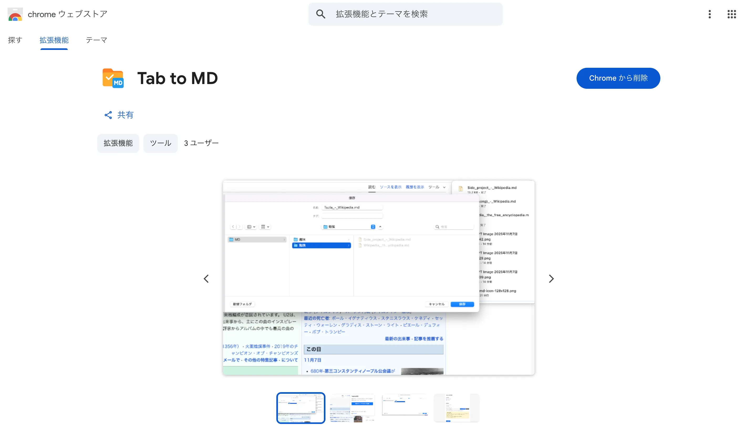Select the 拡張機能 tab
Screen dimensions: 746x425
tap(54, 40)
